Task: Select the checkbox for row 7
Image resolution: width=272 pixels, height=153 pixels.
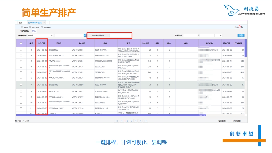Action: pyautogui.click(x=21, y=85)
